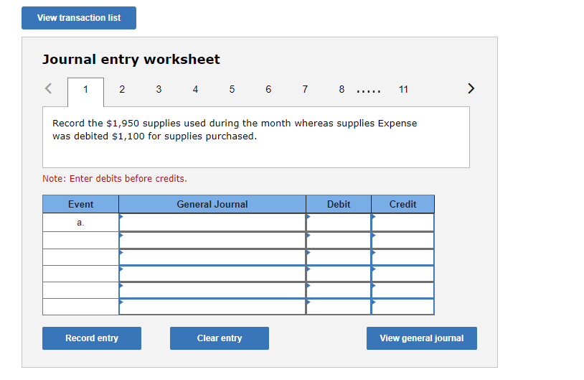Jump to worksheet tab 11
Screen dimensions: 584x380
[x=403, y=90]
